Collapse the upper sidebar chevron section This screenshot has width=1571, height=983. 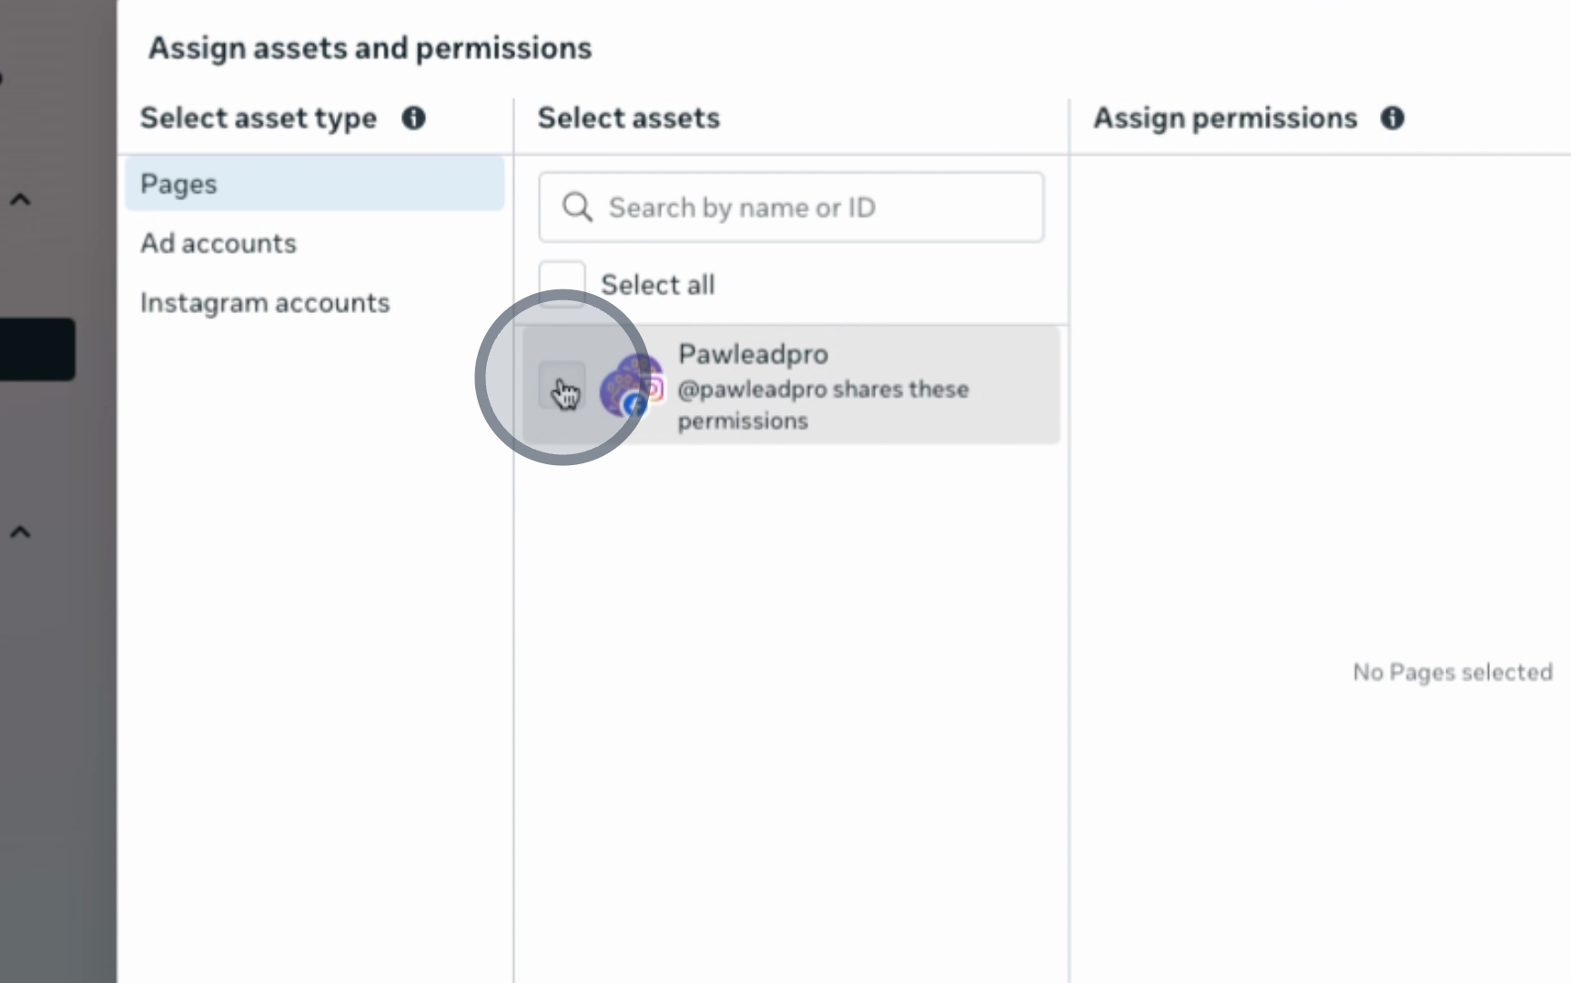coord(20,199)
